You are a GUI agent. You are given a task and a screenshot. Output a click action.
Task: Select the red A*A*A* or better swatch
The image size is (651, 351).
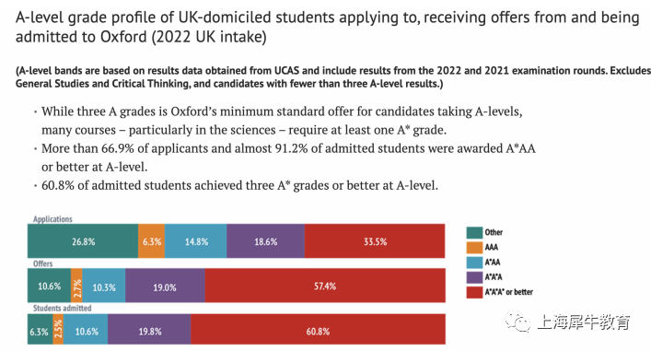pyautogui.click(x=474, y=292)
